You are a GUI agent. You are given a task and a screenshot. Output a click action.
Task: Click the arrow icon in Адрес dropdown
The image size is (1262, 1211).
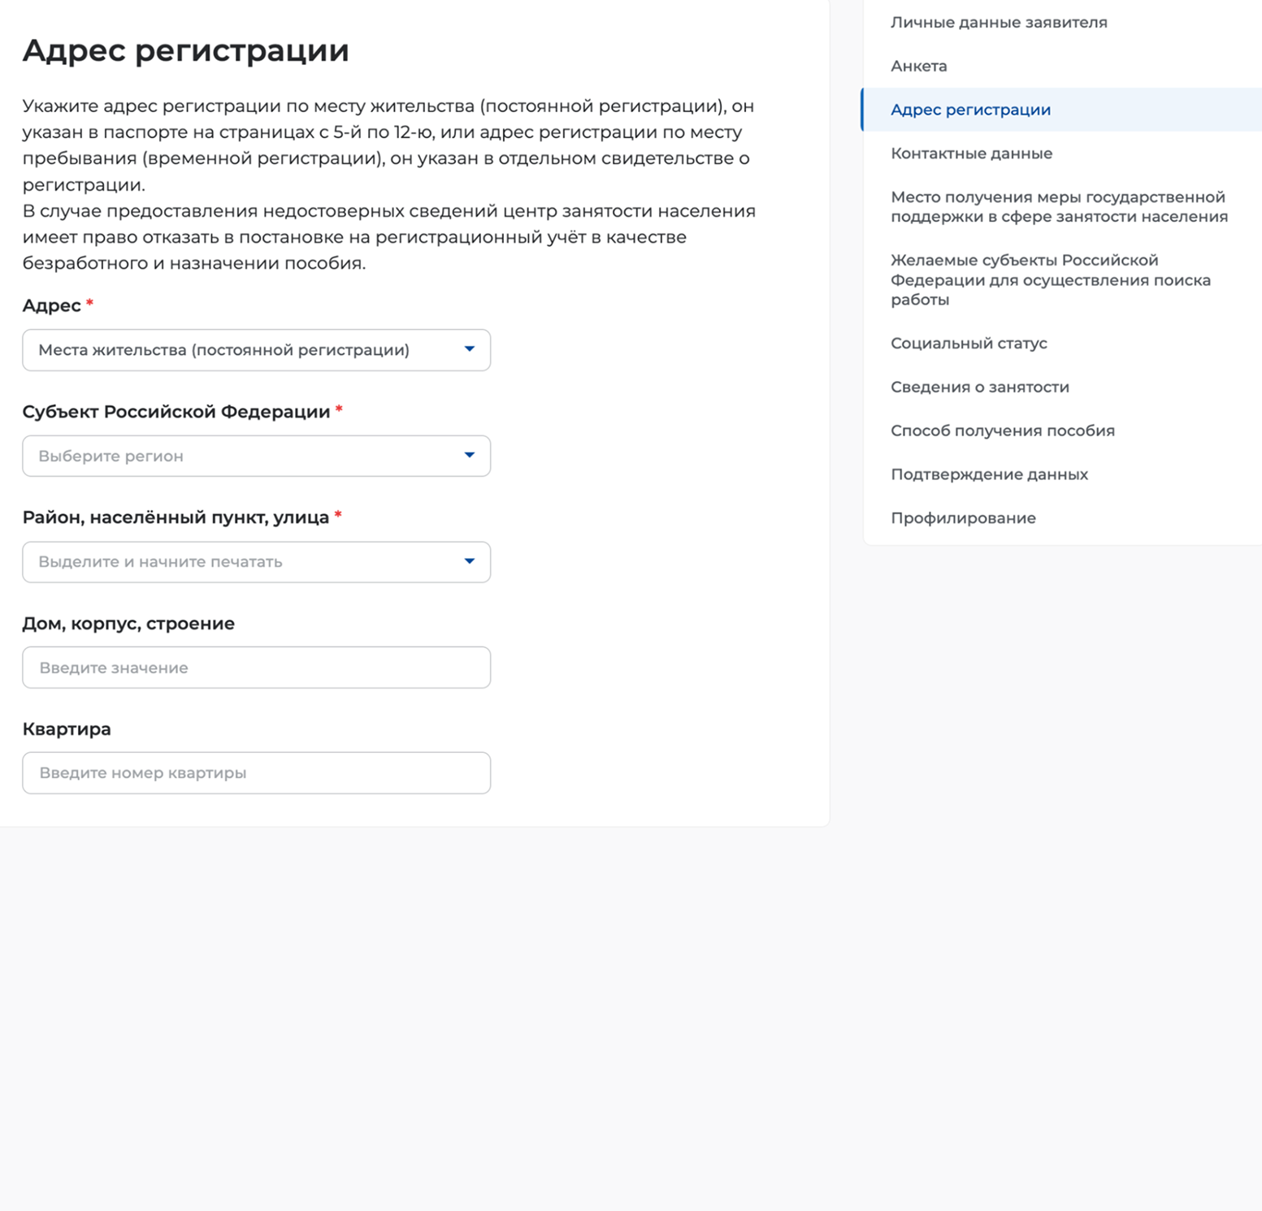469,349
